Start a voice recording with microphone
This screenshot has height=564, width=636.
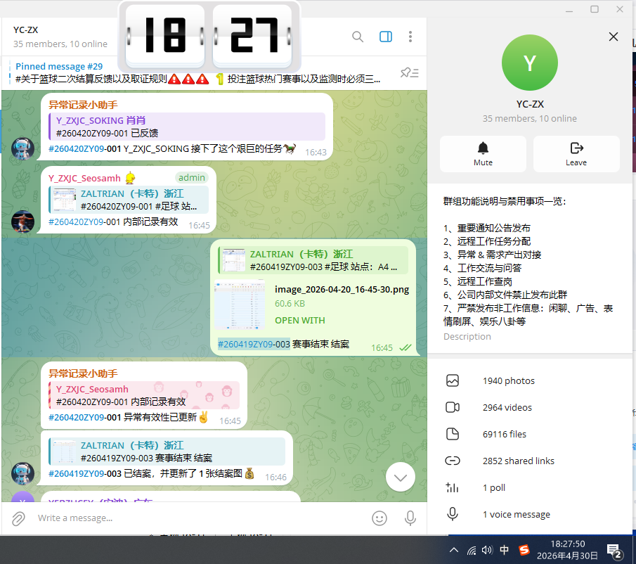point(410,518)
